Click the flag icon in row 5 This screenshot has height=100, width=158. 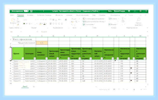tap(115, 61)
